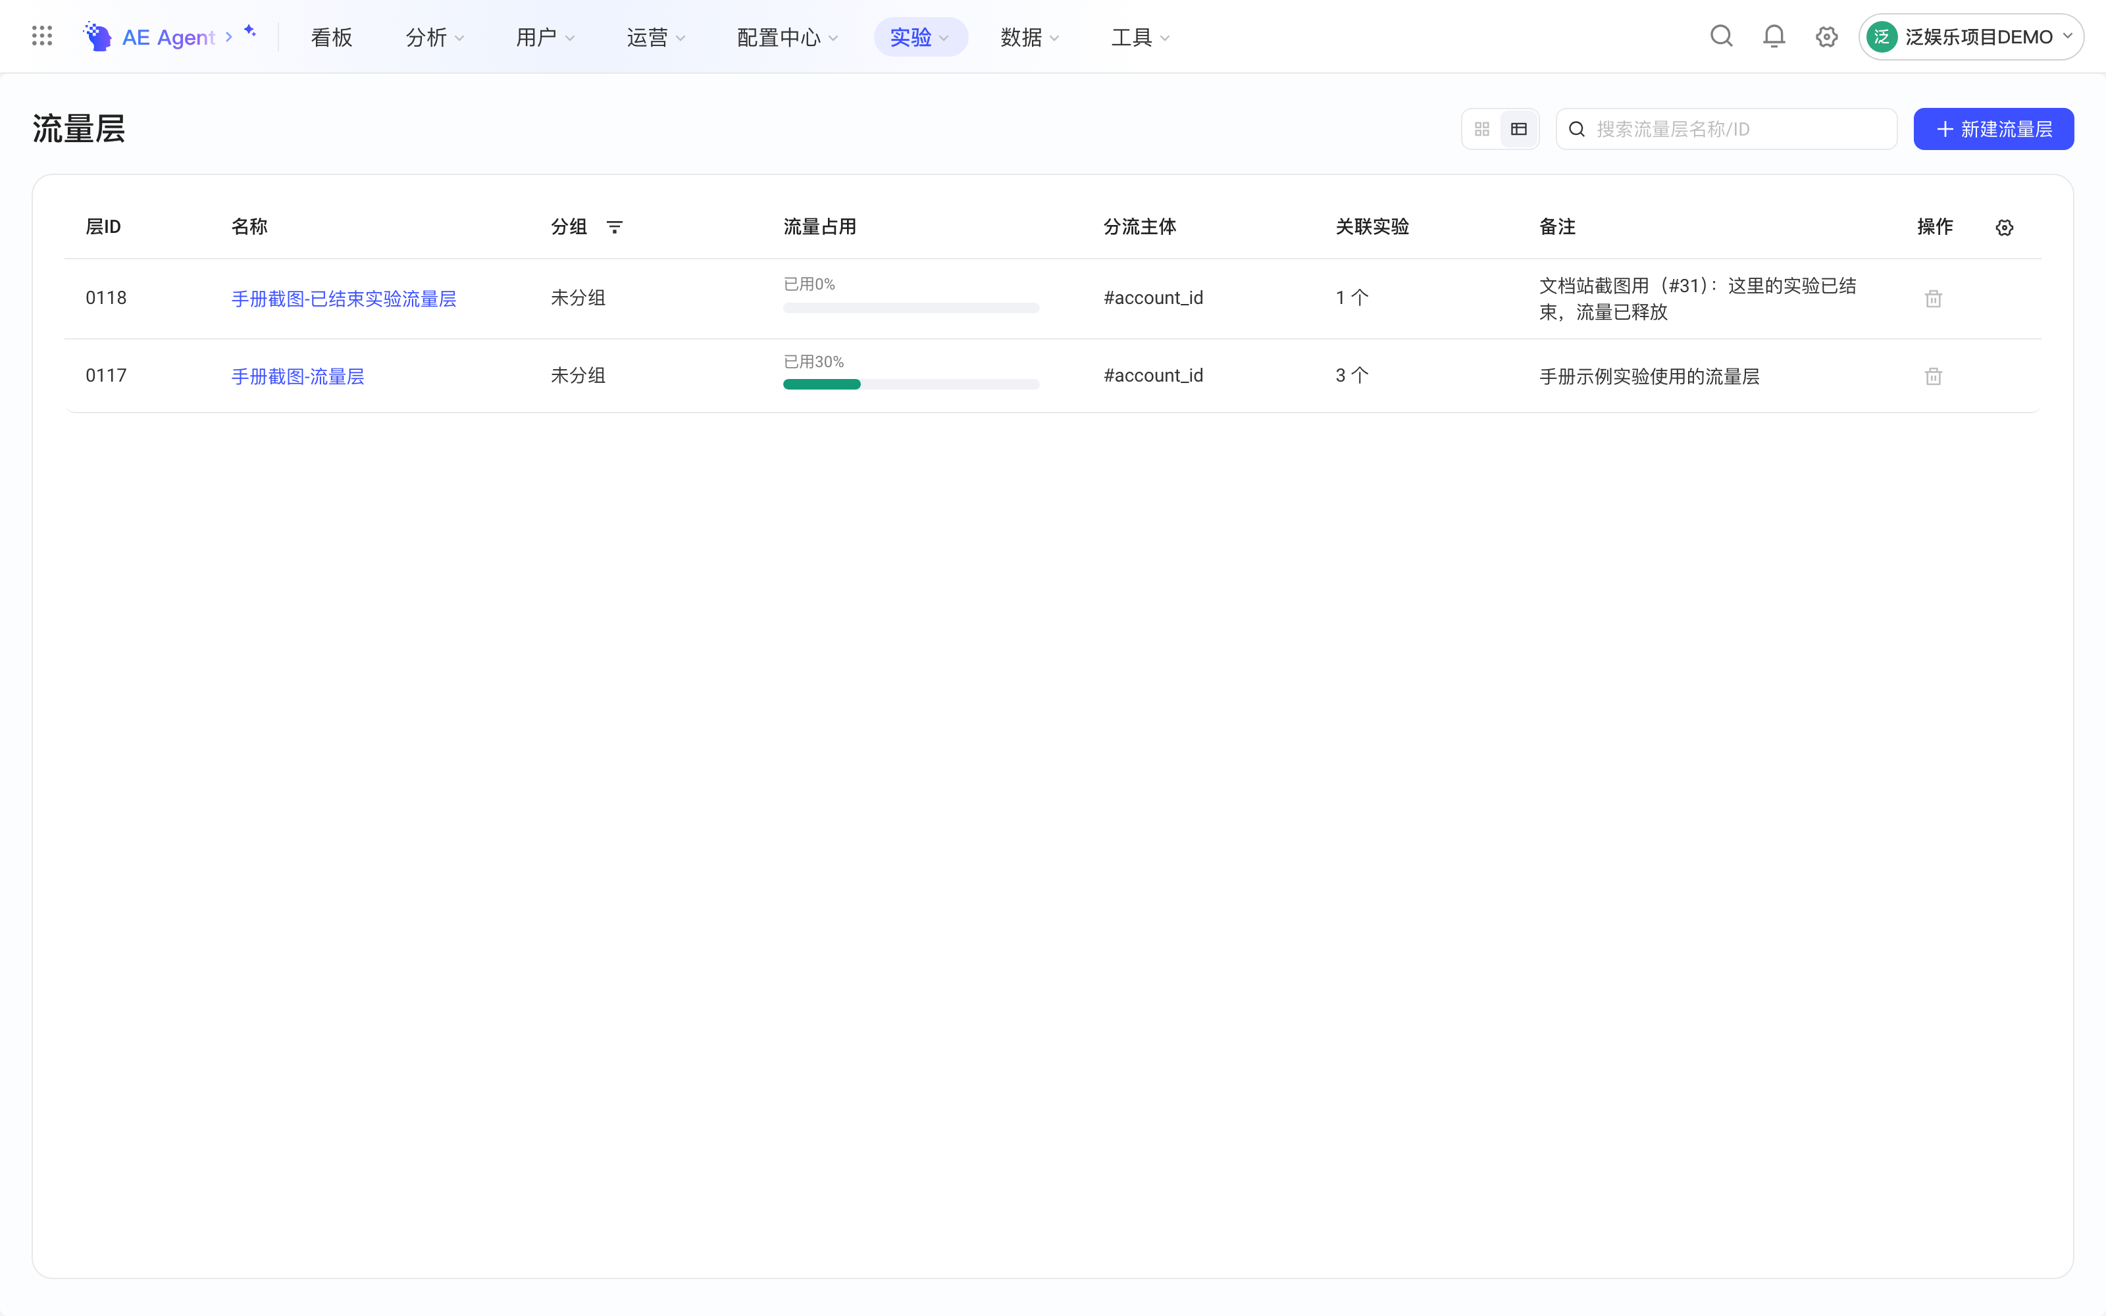Screen dimensions: 2106x1316
Task: Click layer ID 0118 cell
Action: click(x=106, y=297)
